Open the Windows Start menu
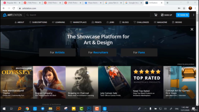The image size is (199, 112). click(4, 109)
